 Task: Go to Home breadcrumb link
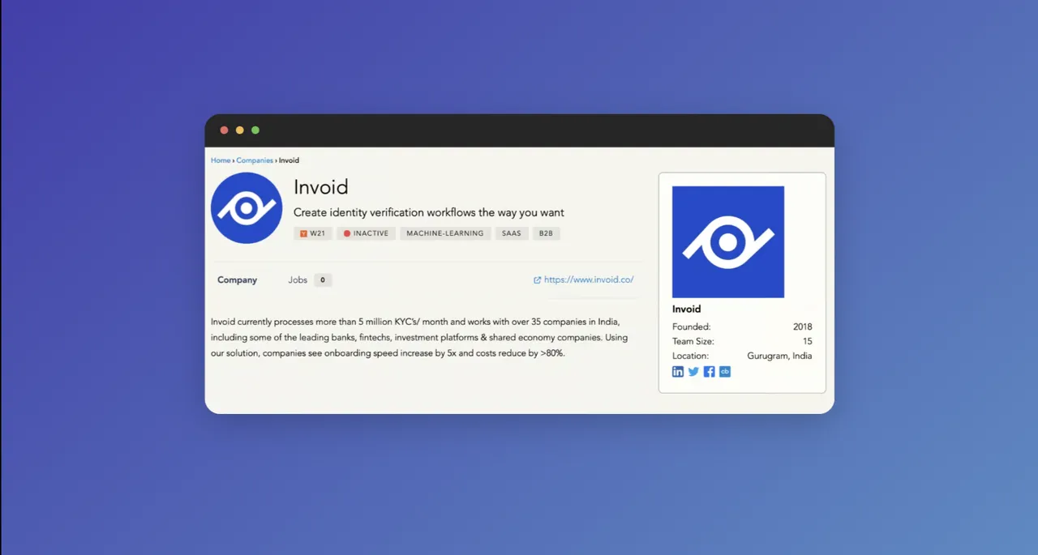(x=221, y=160)
